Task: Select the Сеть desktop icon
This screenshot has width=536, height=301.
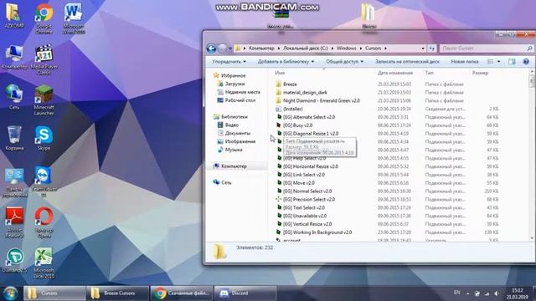Action: [14, 97]
